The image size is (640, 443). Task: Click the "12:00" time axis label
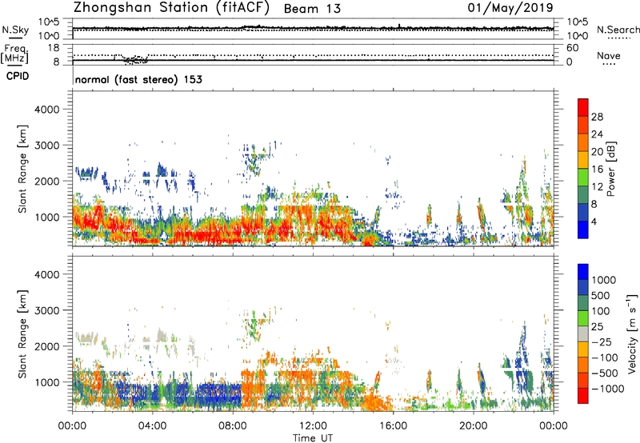[313, 426]
